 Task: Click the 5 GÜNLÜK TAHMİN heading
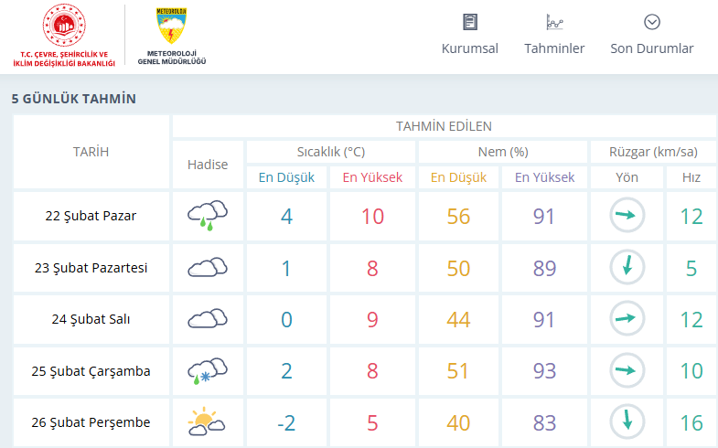(x=74, y=98)
